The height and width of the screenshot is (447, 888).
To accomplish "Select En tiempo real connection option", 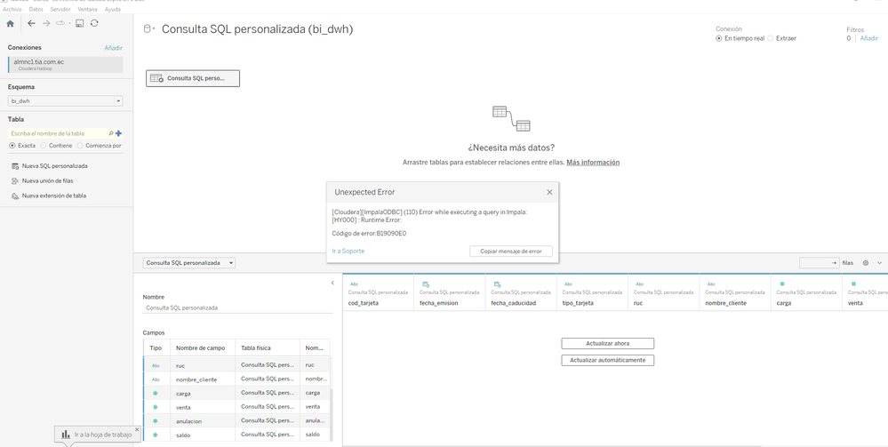I will click(x=719, y=38).
